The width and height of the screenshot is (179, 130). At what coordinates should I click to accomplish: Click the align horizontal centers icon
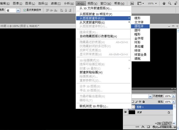point(66,10)
